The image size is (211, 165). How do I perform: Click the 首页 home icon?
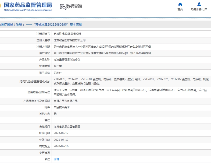tap(180, 5)
